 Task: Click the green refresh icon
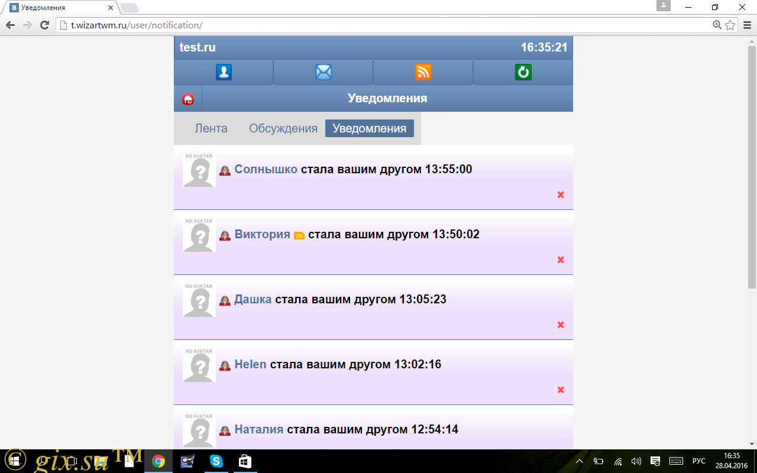pyautogui.click(x=523, y=72)
